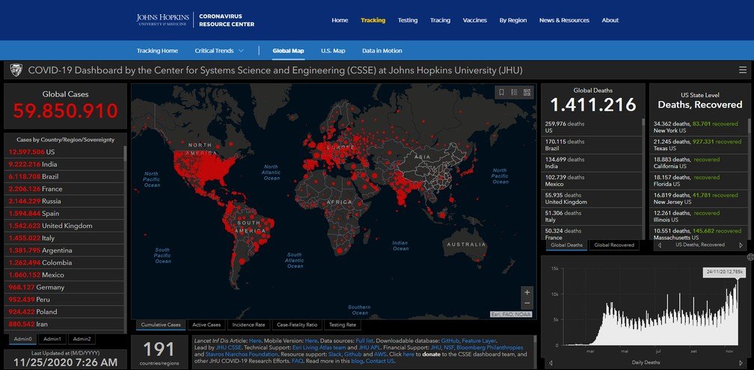Open the dashboard hamburger menu
The image size is (754, 370).
pos(743,70)
